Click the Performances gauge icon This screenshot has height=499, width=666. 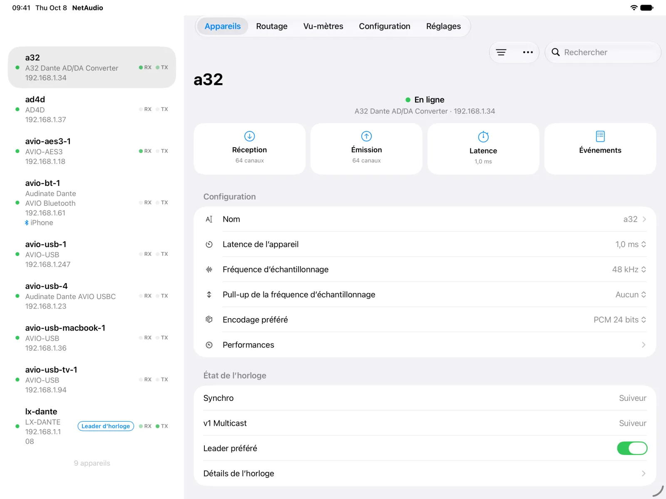click(x=209, y=345)
